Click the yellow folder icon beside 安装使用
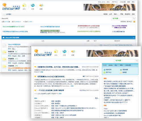Screen dimensions: 142x121 [4, 67]
